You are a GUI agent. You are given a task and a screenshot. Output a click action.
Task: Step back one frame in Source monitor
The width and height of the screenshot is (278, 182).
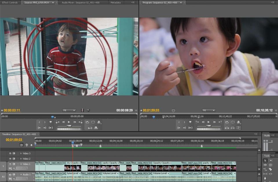click(x=63, y=122)
